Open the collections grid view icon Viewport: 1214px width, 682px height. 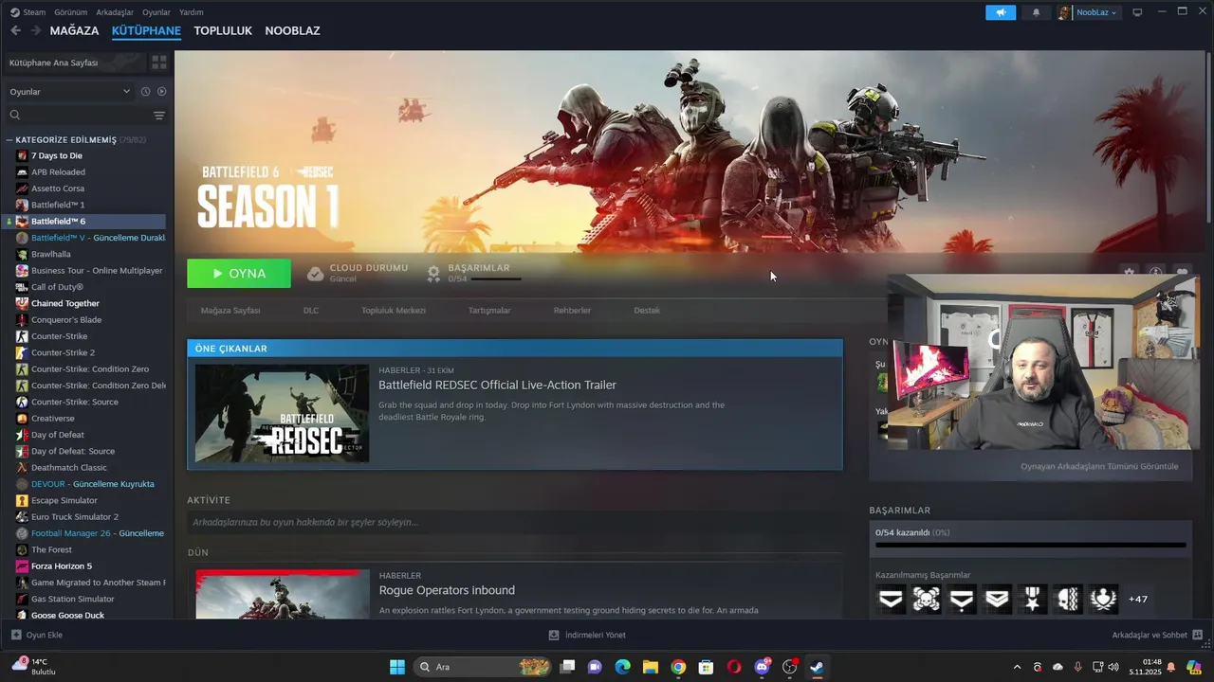[158, 63]
